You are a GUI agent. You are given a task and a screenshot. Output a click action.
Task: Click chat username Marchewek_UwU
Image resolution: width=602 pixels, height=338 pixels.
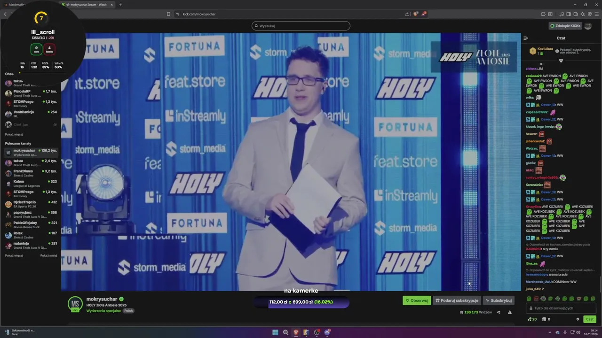click(539, 282)
